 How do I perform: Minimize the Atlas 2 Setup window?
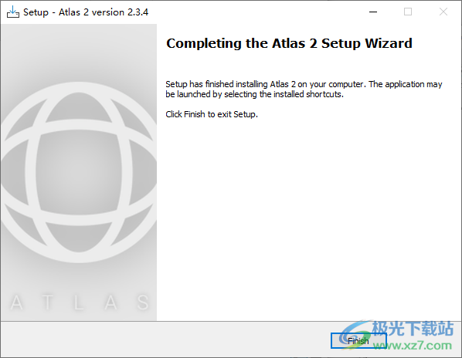[x=373, y=12]
